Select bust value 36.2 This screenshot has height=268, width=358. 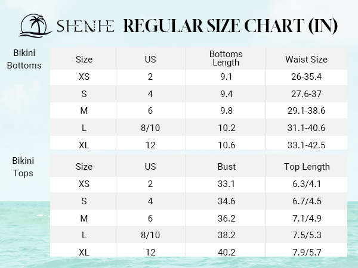tap(226, 219)
